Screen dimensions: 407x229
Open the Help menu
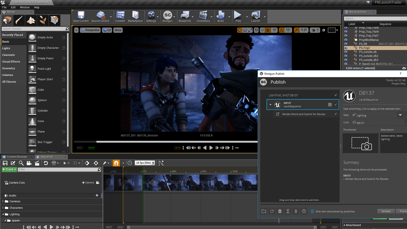point(37,7)
